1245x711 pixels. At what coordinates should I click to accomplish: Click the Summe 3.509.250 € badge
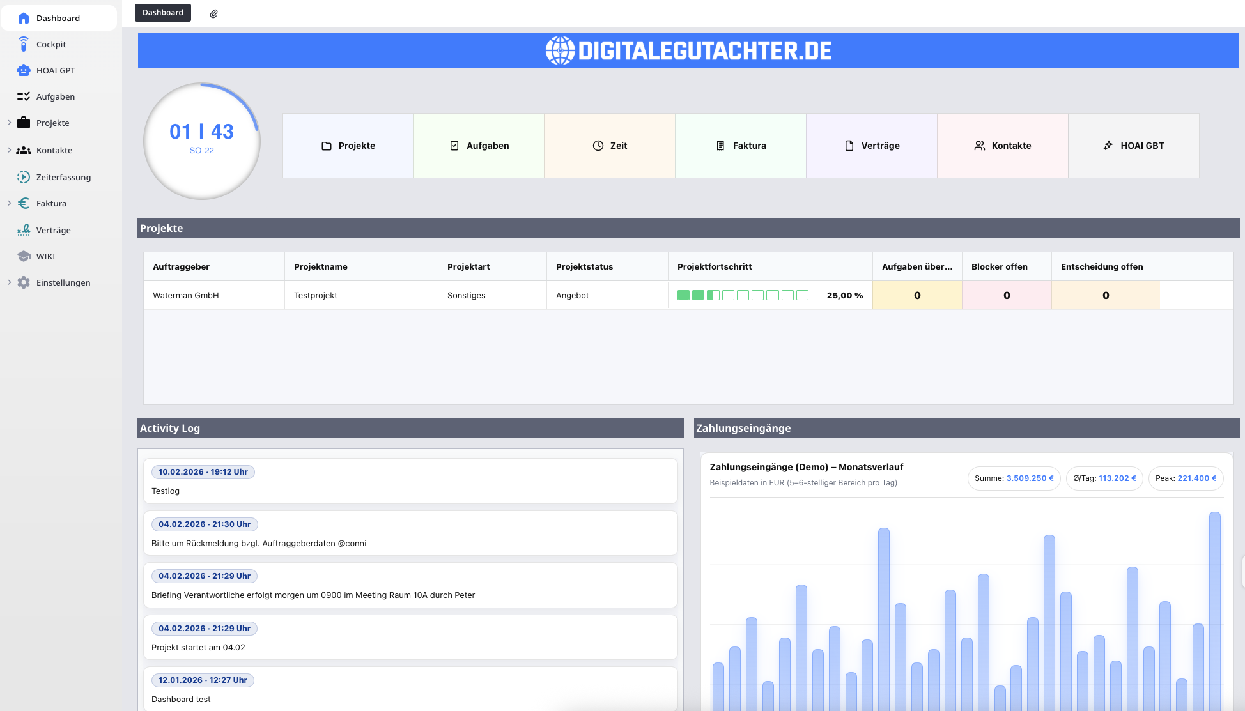[1014, 478]
